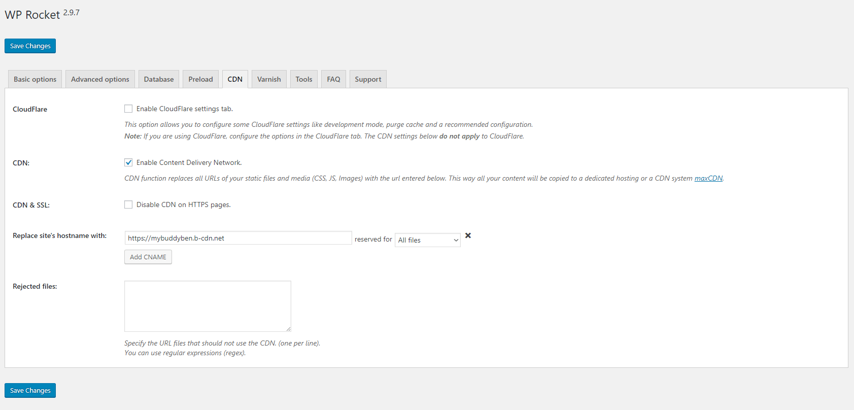
Task: View the FAQ tab
Action: point(333,79)
